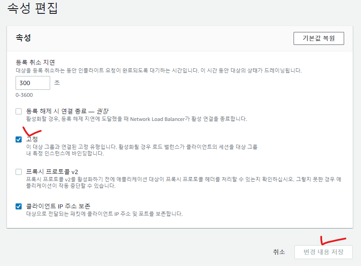
Task: Click the 속성 편집 page heading
Action: coord(32,8)
